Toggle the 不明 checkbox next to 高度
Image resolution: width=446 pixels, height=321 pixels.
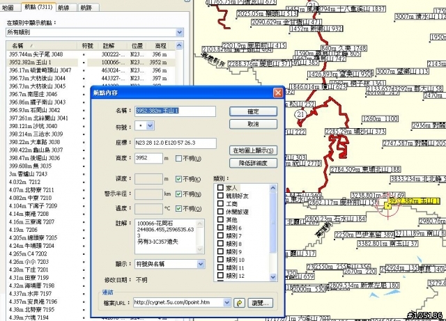(178, 158)
